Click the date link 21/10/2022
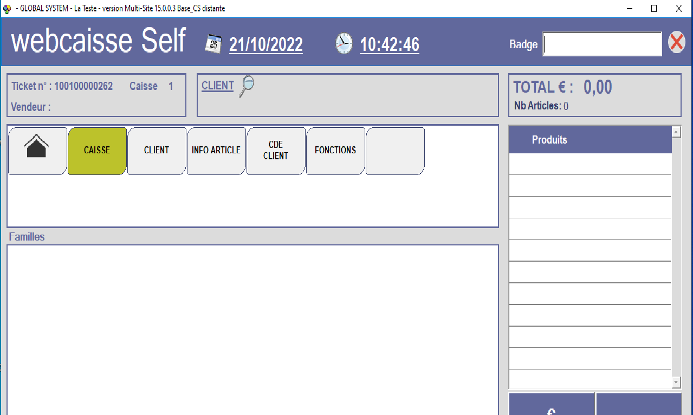Screen dimensions: 693x415 pos(265,44)
